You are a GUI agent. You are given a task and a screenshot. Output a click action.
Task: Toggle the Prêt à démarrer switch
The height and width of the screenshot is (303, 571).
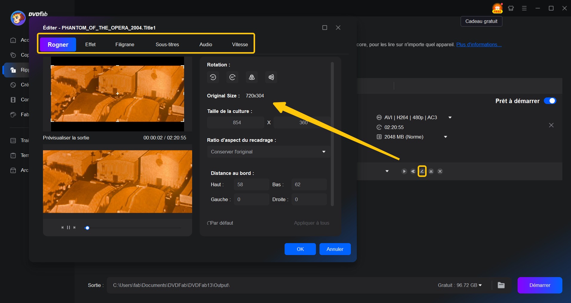pyautogui.click(x=550, y=101)
